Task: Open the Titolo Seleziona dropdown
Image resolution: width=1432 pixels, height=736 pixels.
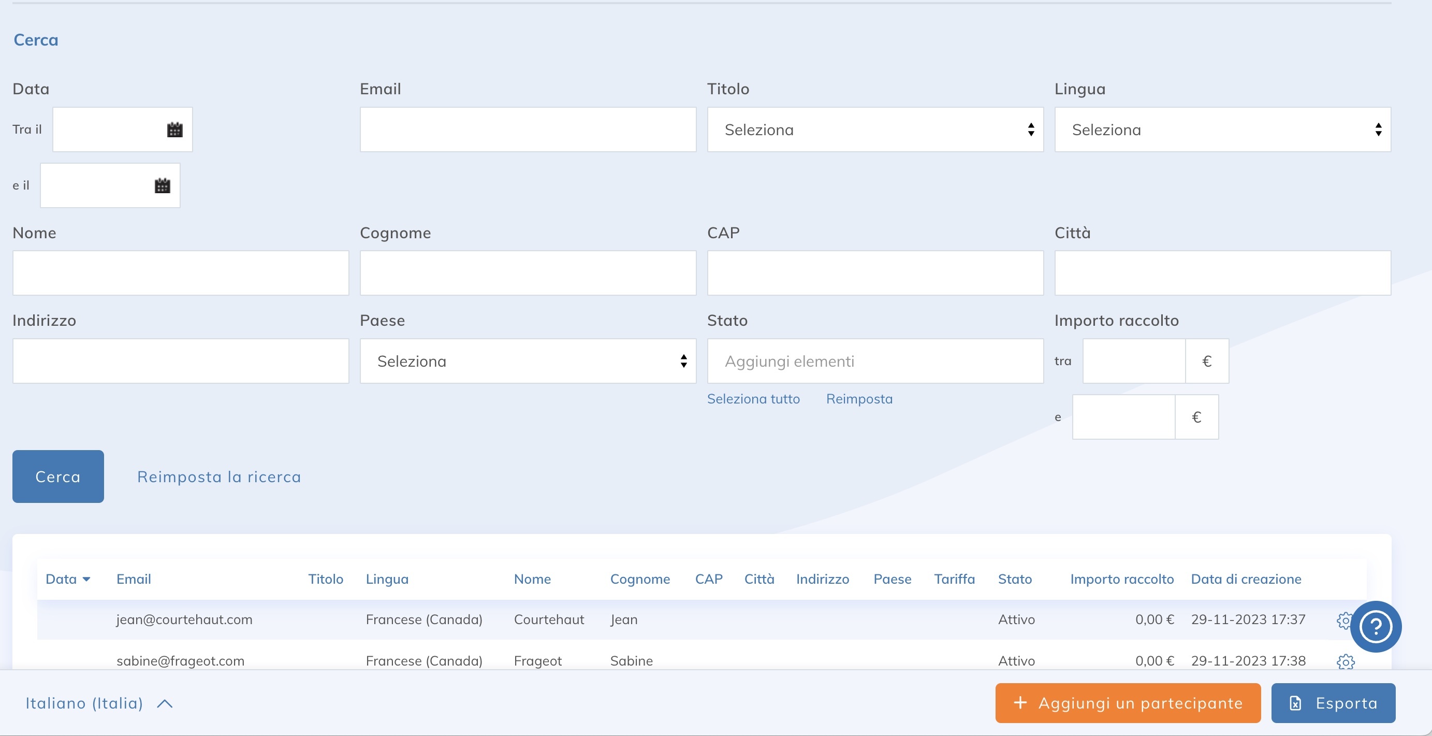Action: click(x=875, y=129)
